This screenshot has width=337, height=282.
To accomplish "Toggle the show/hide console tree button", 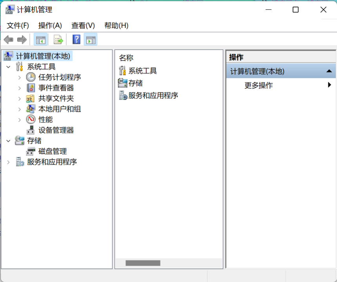I will (41, 40).
